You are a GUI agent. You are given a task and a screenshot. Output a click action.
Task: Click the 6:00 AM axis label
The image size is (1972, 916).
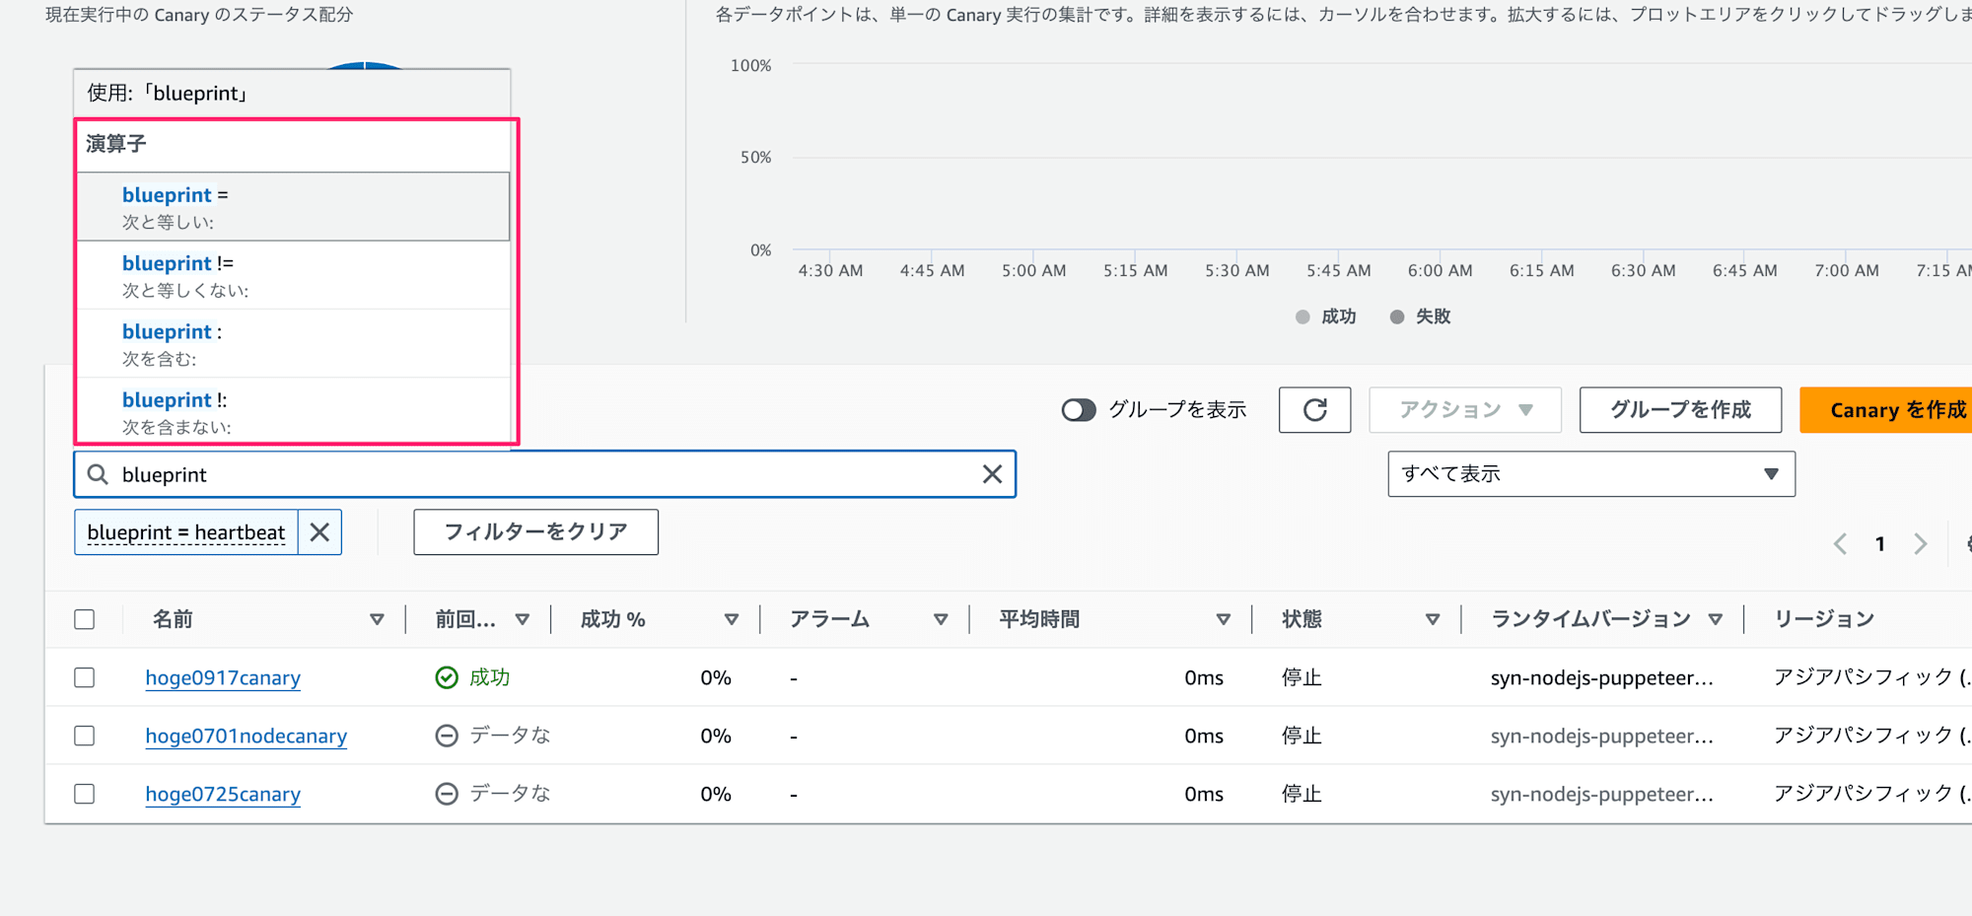click(1440, 270)
